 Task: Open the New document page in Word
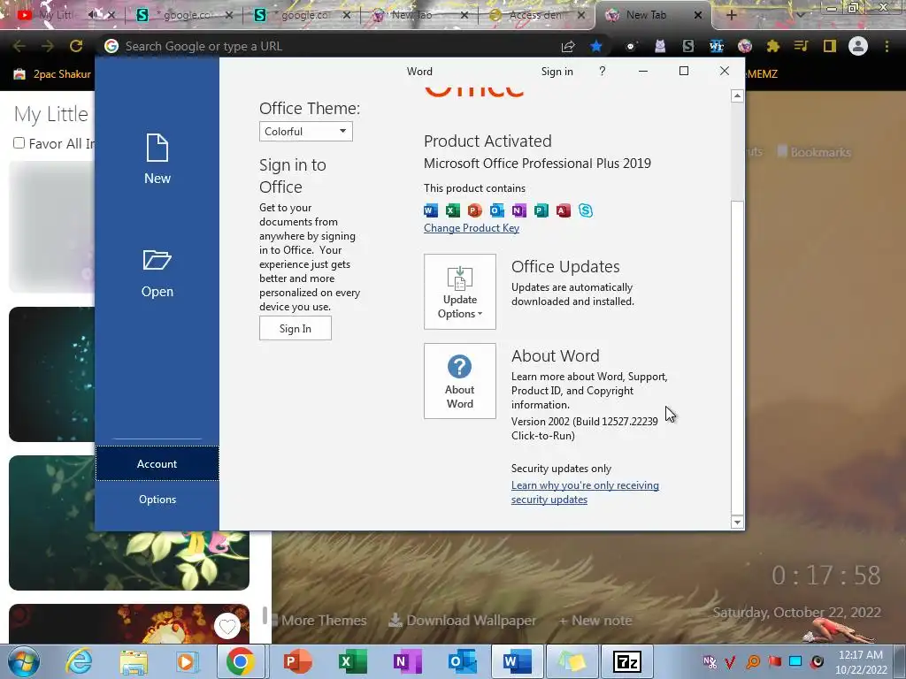pyautogui.click(x=157, y=159)
